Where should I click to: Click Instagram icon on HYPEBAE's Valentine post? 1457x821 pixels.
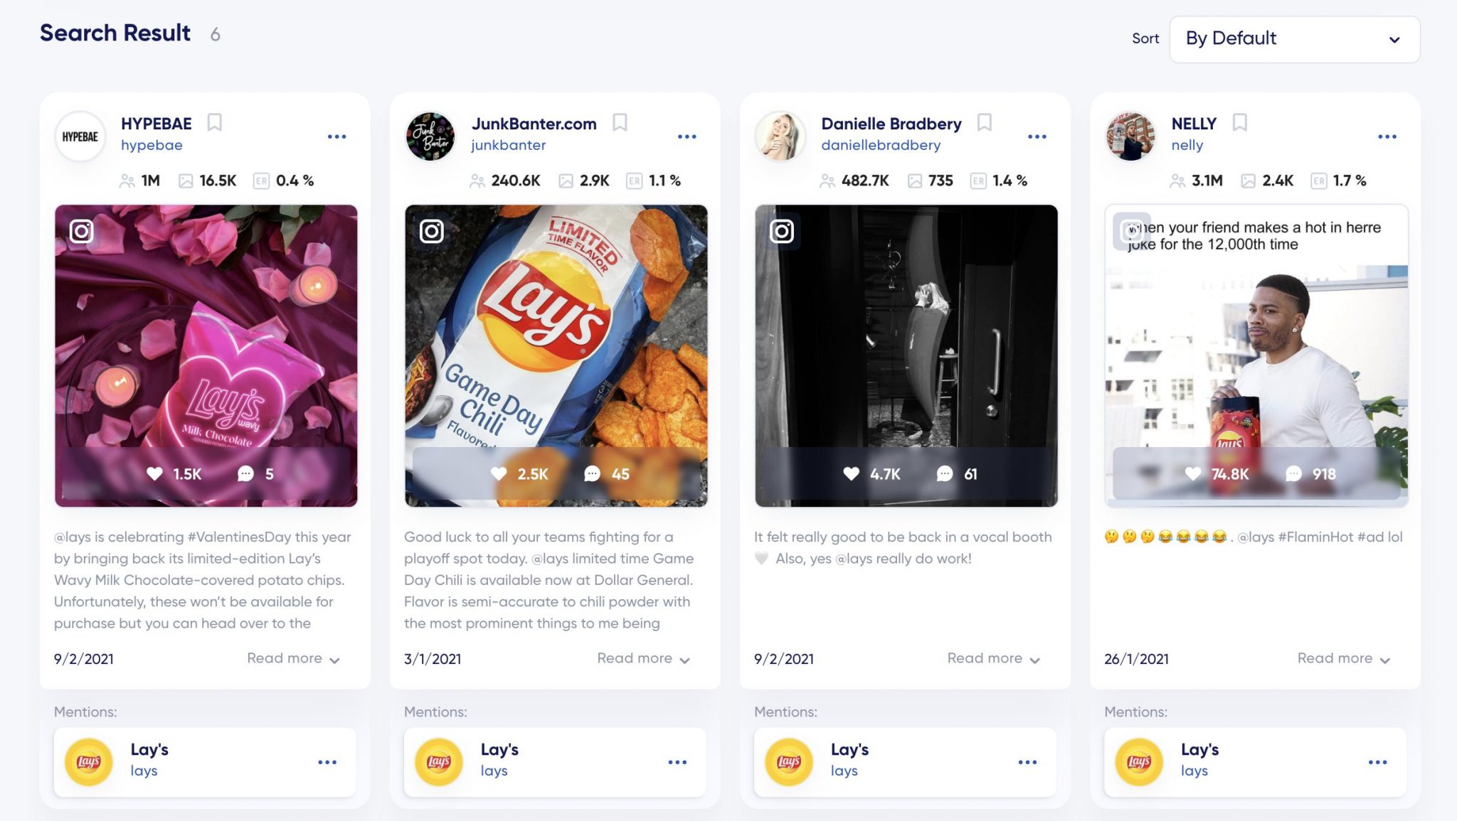81,231
